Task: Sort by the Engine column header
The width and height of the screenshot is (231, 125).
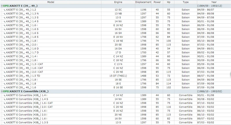Action: 118,2
